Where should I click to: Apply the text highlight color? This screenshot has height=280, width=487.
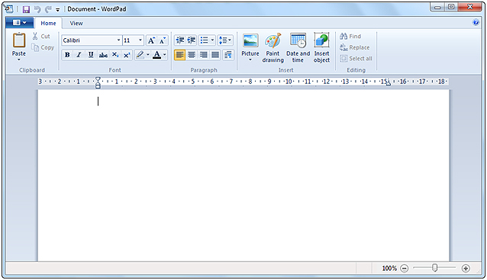tap(140, 55)
